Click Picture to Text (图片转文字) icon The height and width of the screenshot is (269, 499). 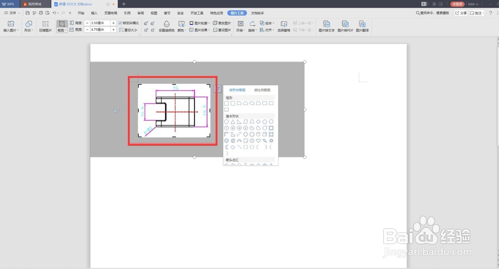[x=326, y=24]
